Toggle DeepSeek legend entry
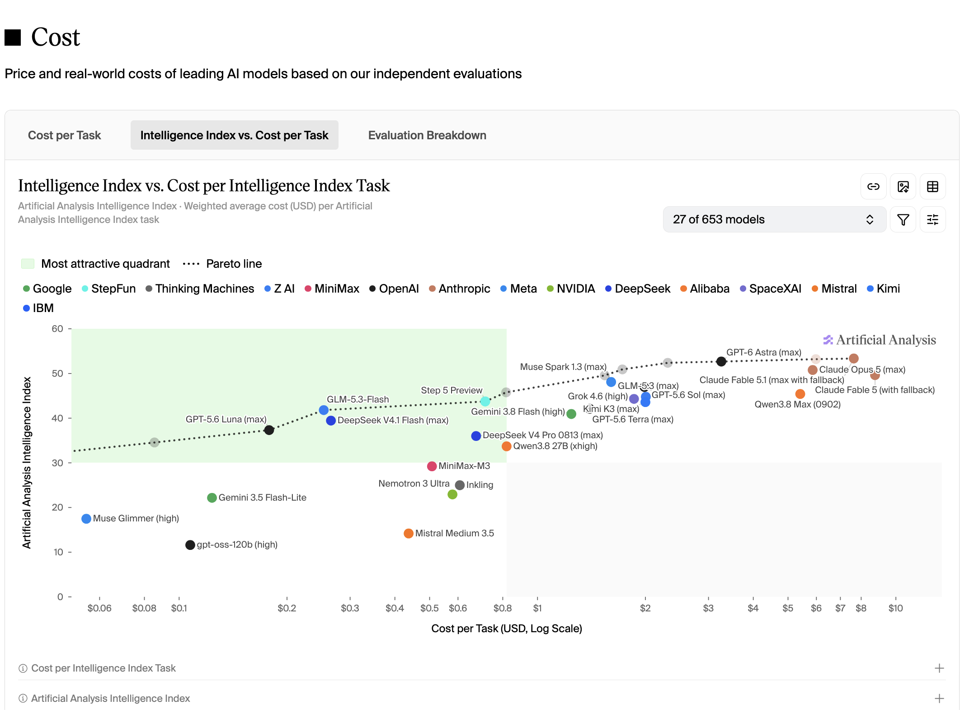Image resolution: width=960 pixels, height=710 pixels. pyautogui.click(x=637, y=289)
